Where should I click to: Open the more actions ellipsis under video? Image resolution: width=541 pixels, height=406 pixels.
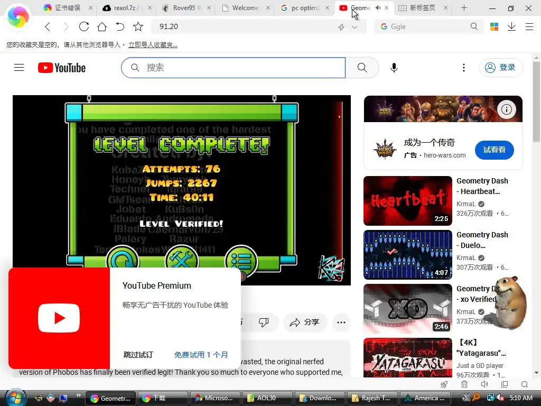pyautogui.click(x=341, y=322)
